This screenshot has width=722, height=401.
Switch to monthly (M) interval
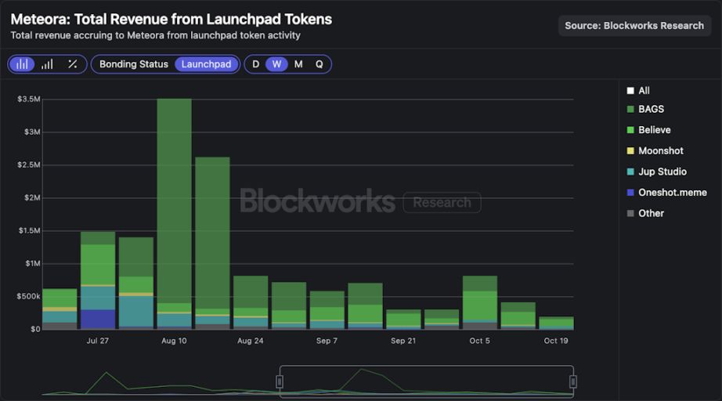tap(298, 64)
